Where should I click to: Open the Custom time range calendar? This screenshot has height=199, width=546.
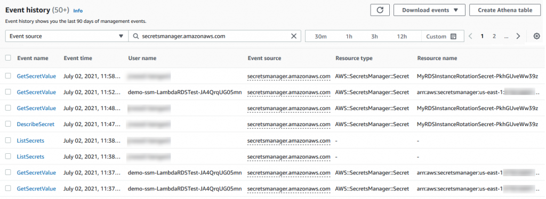(x=441, y=36)
